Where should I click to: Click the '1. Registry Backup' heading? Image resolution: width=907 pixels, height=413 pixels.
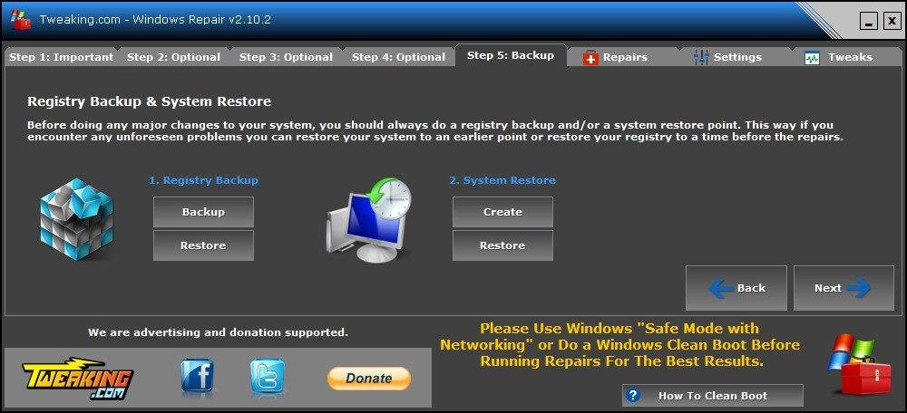pyautogui.click(x=203, y=180)
